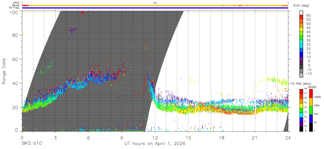Image resolution: width=324 pixels, height=149 pixels.
Task: Click the cyan 12–13 MHz TX FRQ swatch
Action: [x=301, y=115]
